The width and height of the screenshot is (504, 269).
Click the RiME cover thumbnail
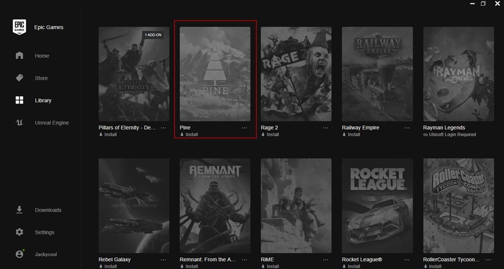[x=296, y=206]
